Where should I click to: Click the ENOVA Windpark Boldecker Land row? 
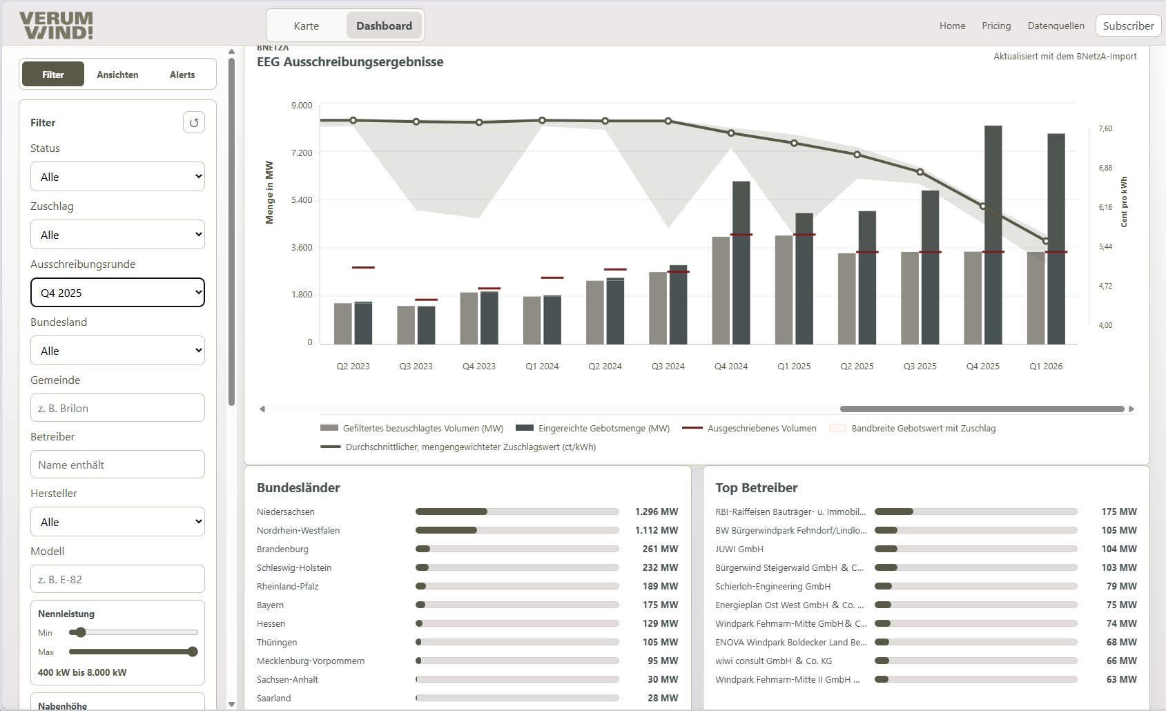pyautogui.click(x=926, y=642)
